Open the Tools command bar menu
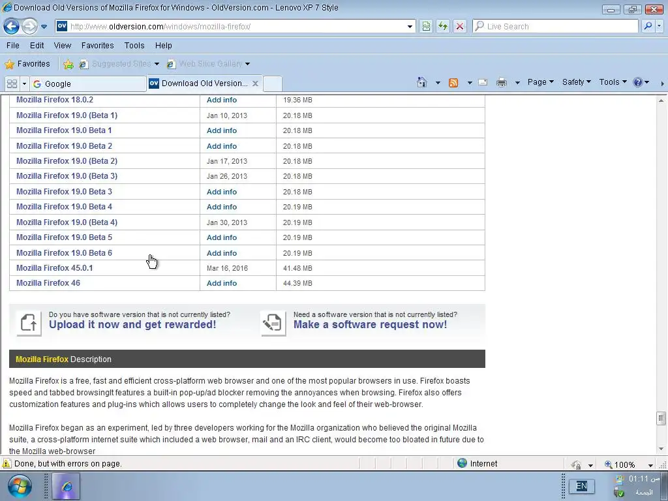This screenshot has height=501, width=668. click(613, 82)
